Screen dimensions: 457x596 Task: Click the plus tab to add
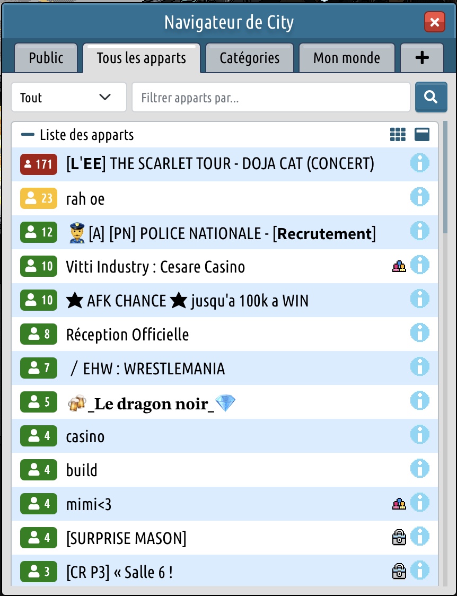tap(421, 57)
